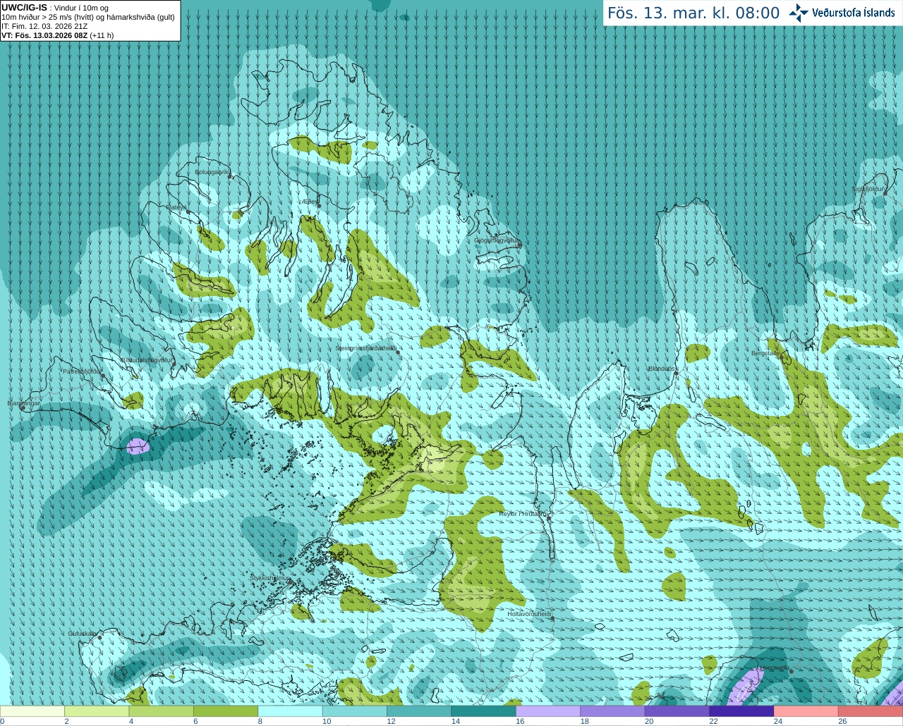Select the 4–6 m/s green legend swatch
Screen dimensions: 903x726
tap(162, 711)
